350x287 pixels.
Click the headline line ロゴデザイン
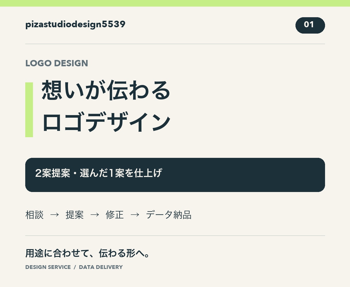[x=106, y=122]
